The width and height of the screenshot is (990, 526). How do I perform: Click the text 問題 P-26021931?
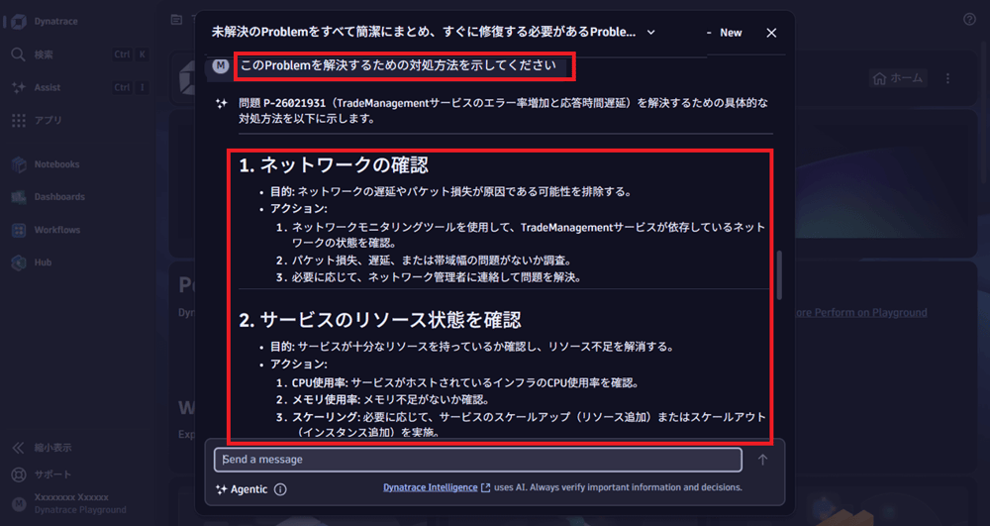pos(283,103)
